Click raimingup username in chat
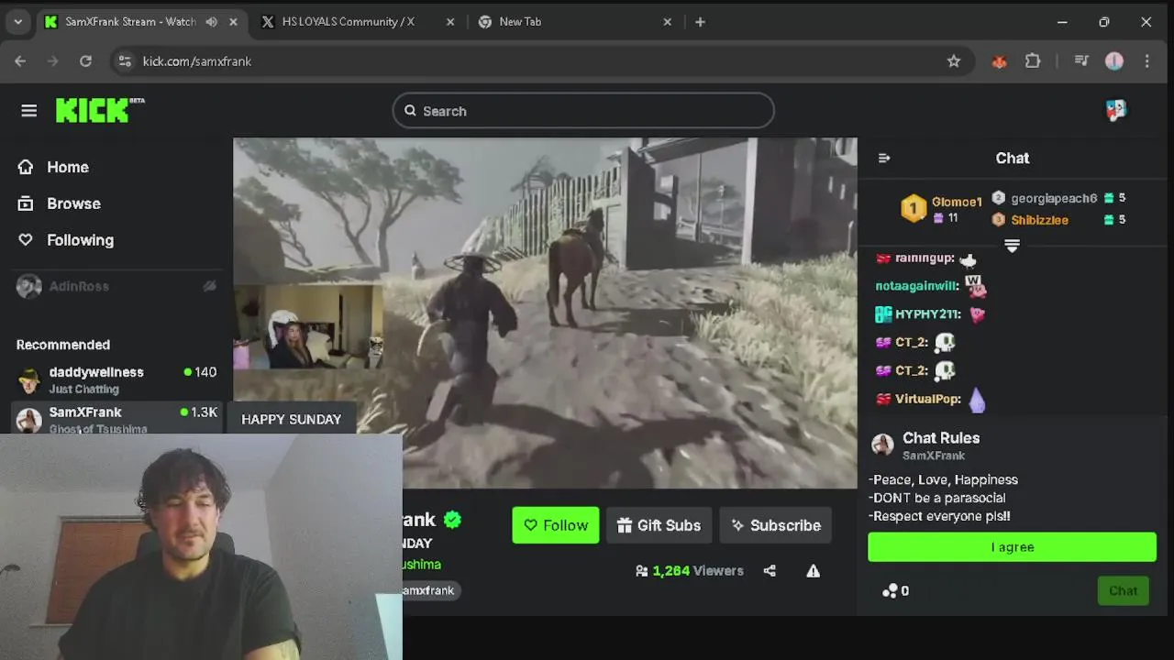Image resolution: width=1174 pixels, height=660 pixels. (x=925, y=258)
